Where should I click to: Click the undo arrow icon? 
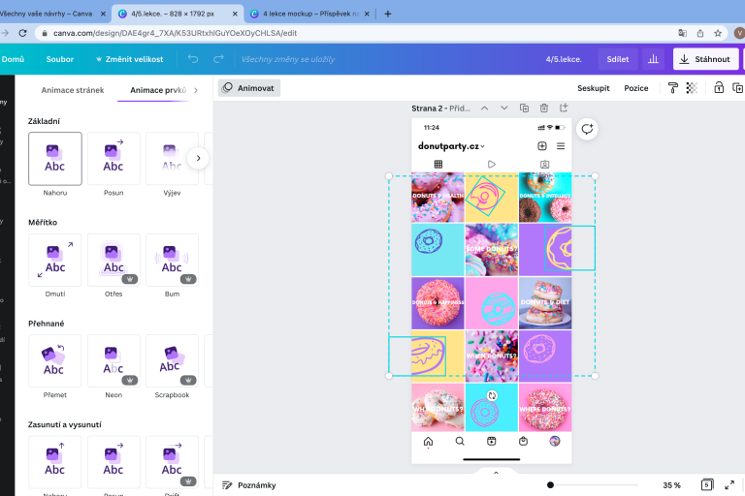193,59
